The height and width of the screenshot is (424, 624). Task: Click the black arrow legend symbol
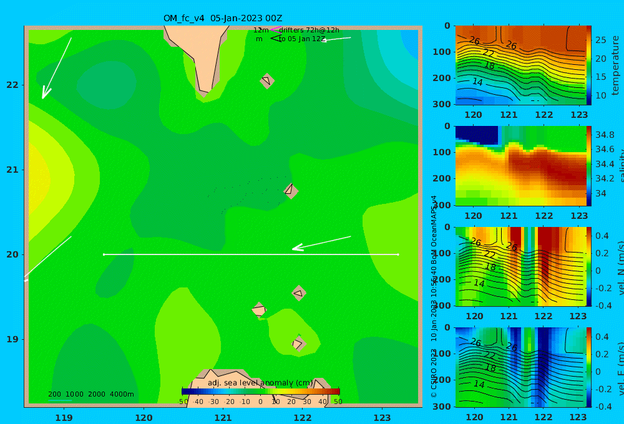coord(276,39)
